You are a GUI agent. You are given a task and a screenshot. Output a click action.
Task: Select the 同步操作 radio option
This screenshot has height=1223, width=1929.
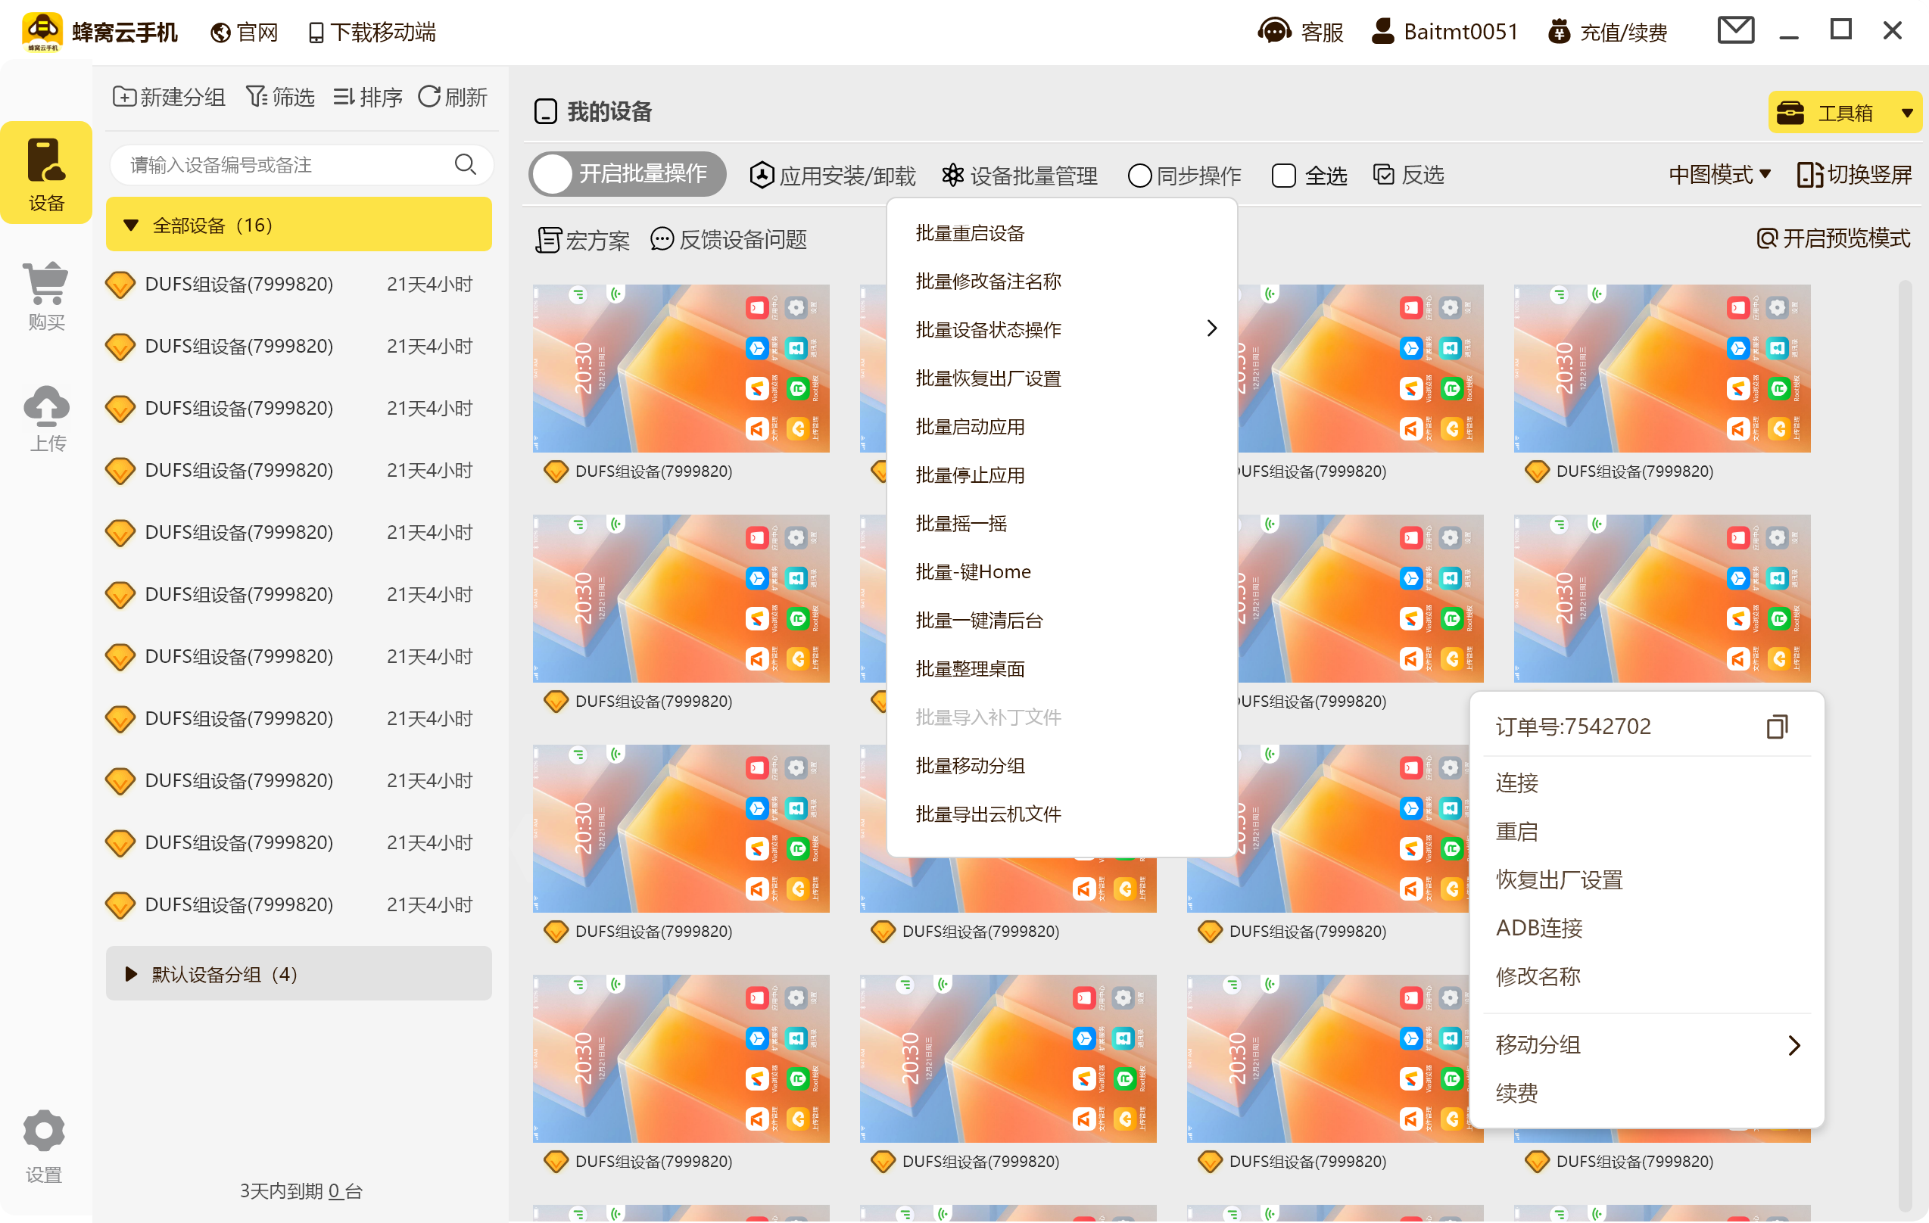[x=1140, y=175]
